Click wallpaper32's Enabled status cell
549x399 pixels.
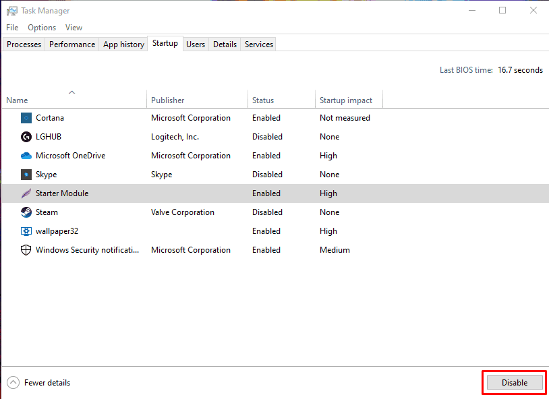(266, 231)
